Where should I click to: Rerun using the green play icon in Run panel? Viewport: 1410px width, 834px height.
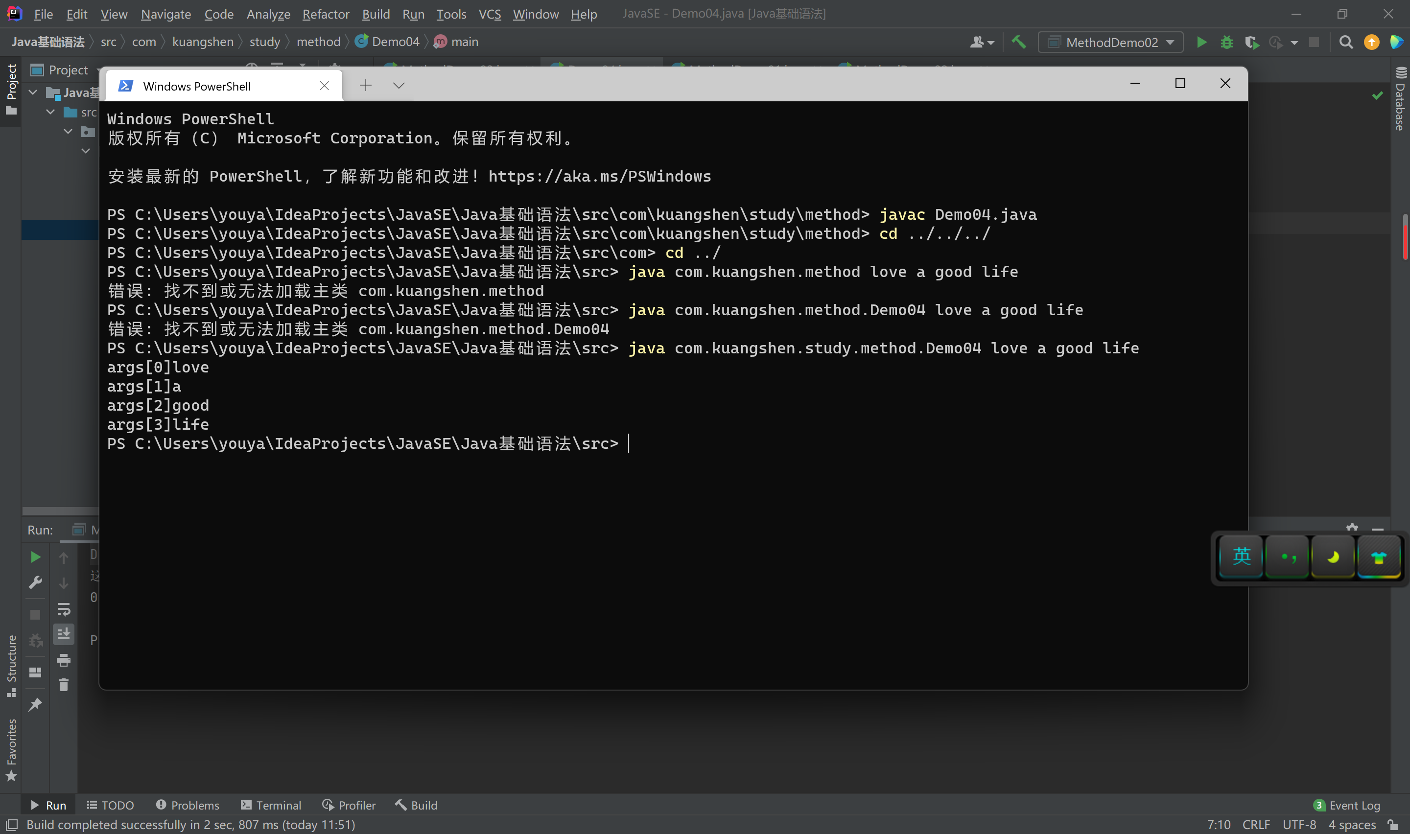coord(35,557)
